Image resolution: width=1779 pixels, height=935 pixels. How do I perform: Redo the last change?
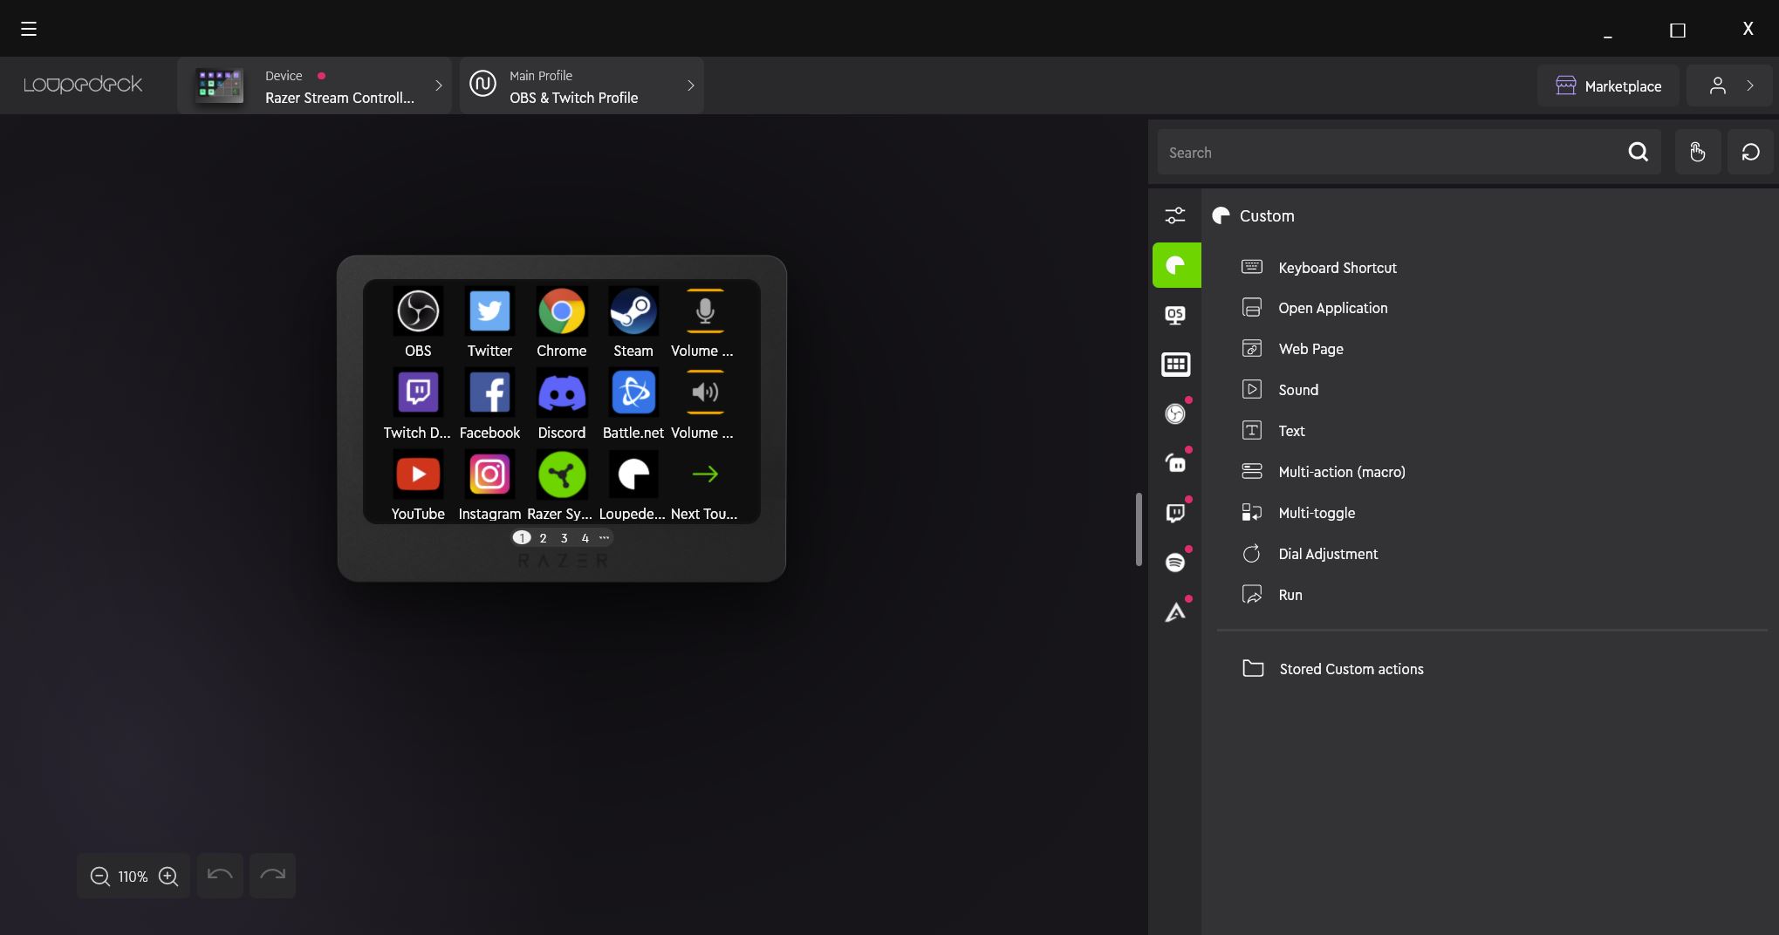(x=272, y=876)
